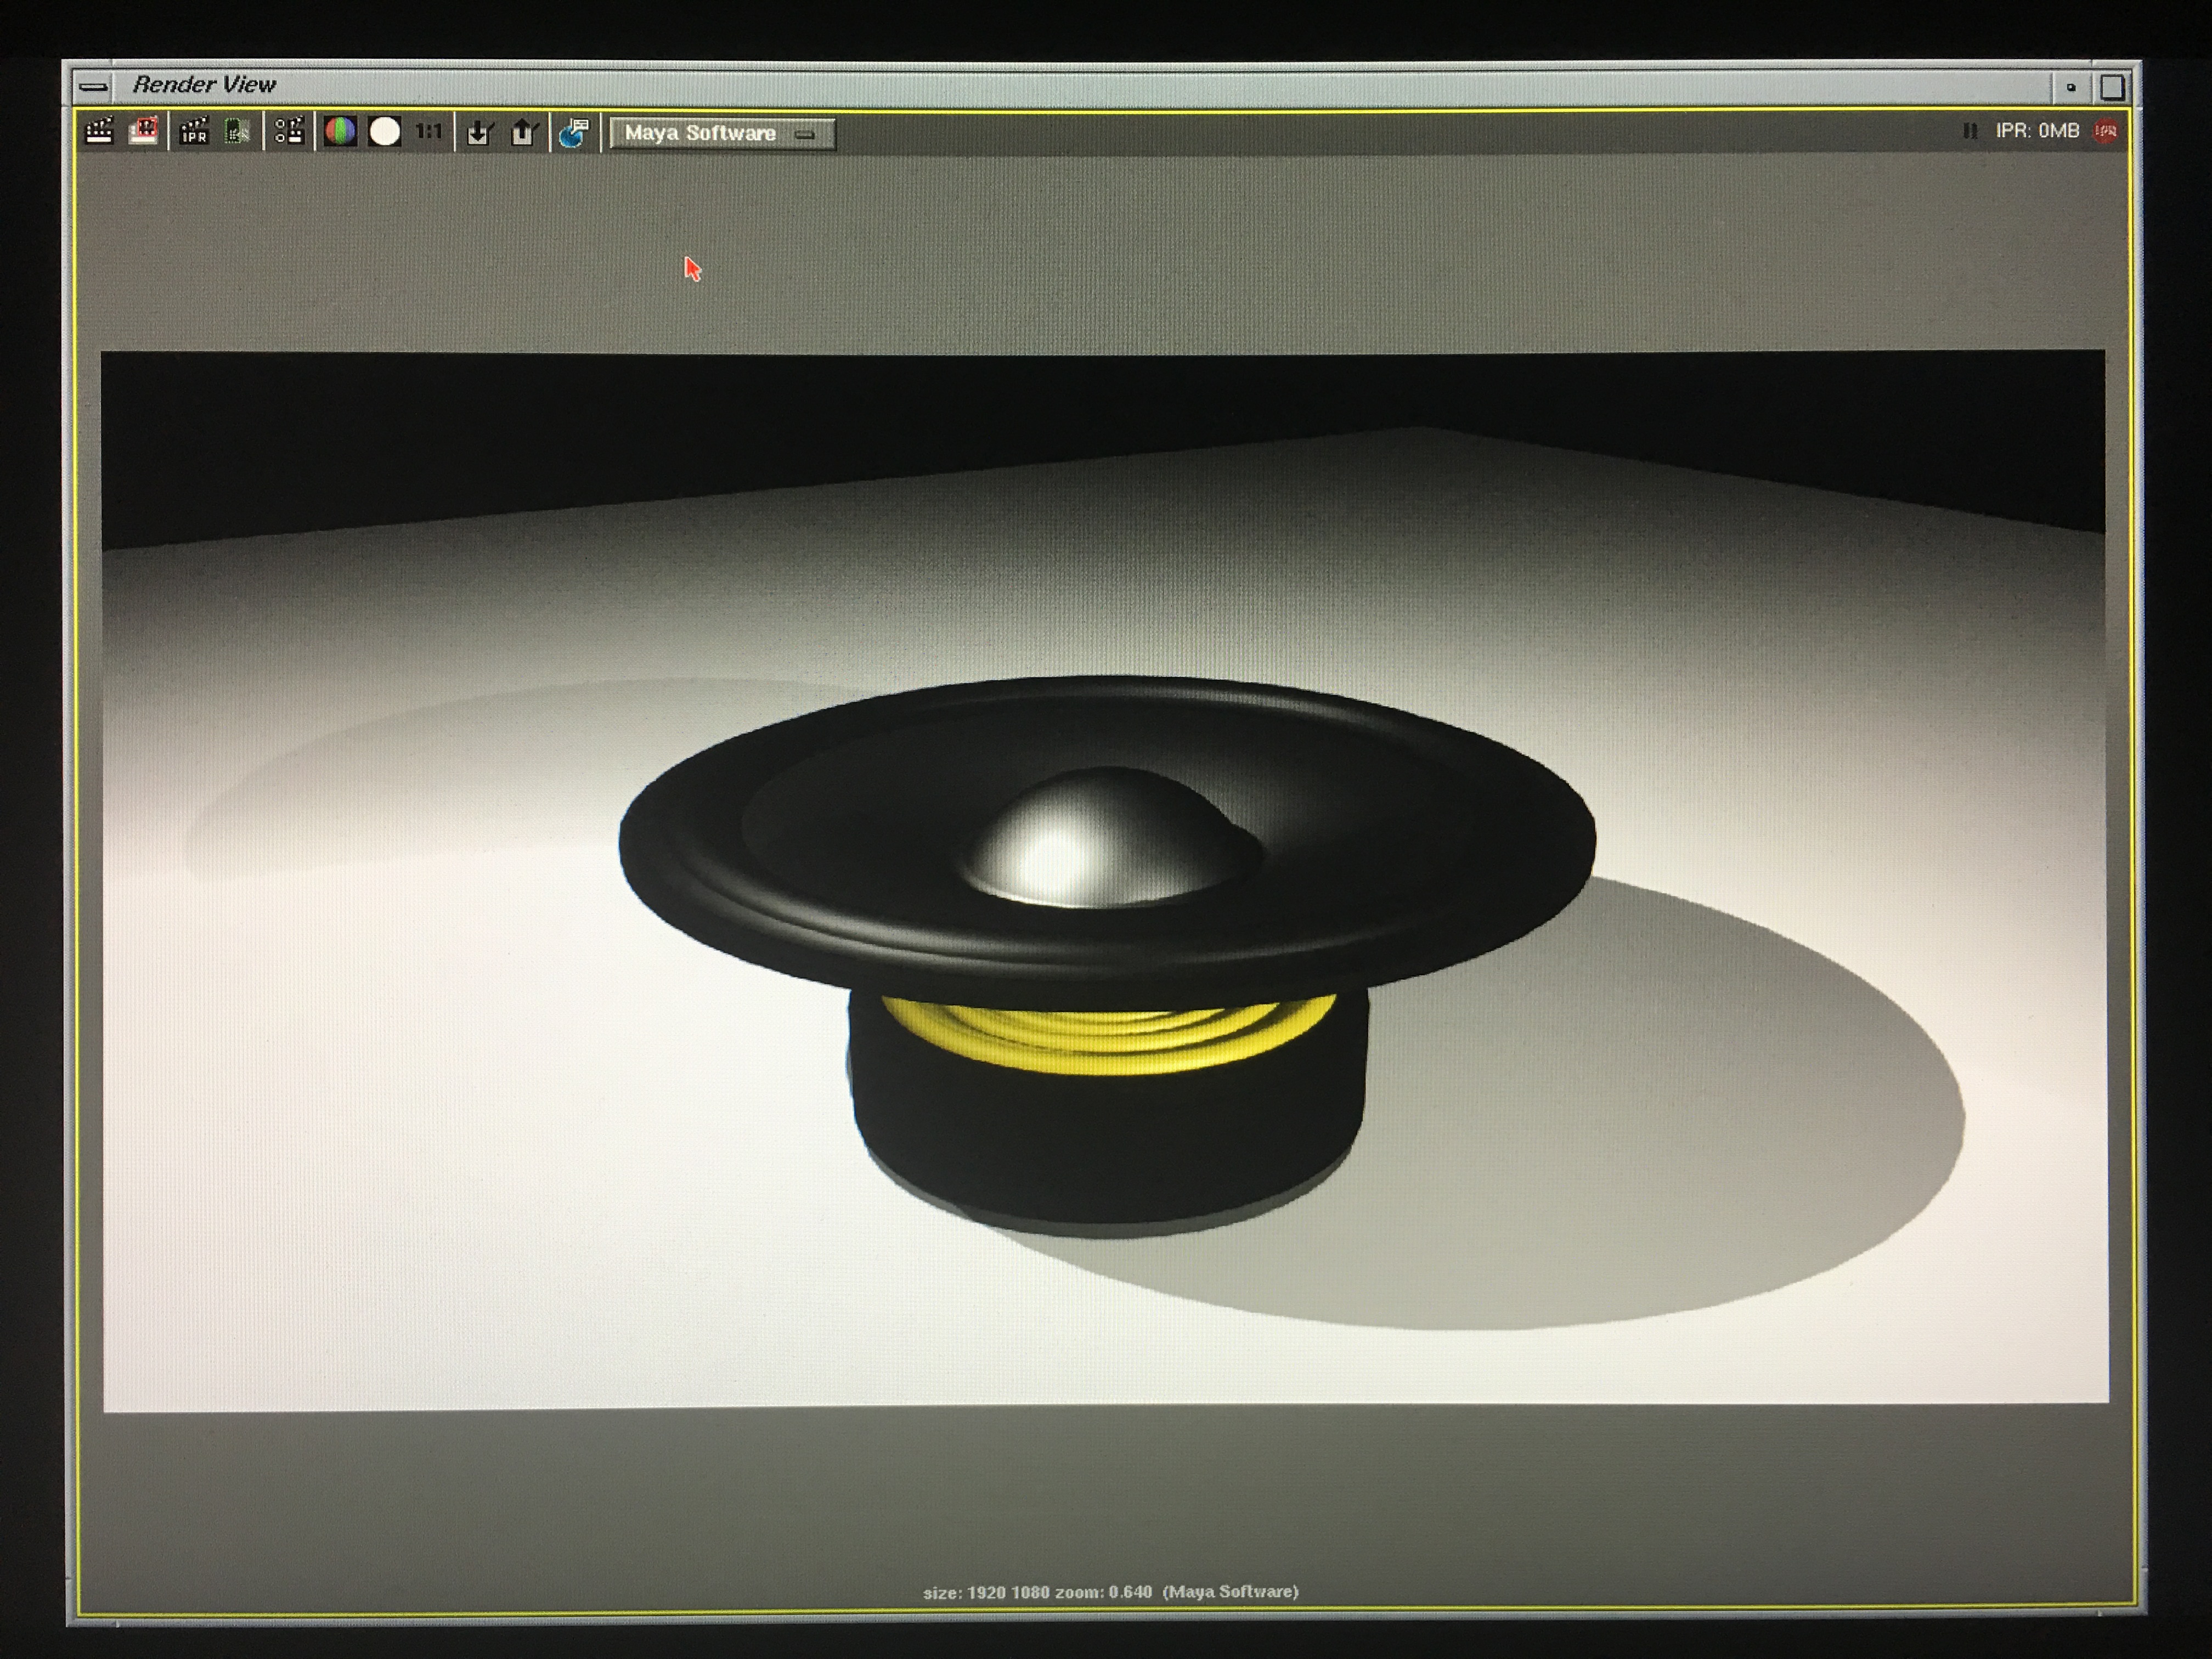Click the Render View window maximize button
The image size is (2212, 1659).
(2111, 88)
